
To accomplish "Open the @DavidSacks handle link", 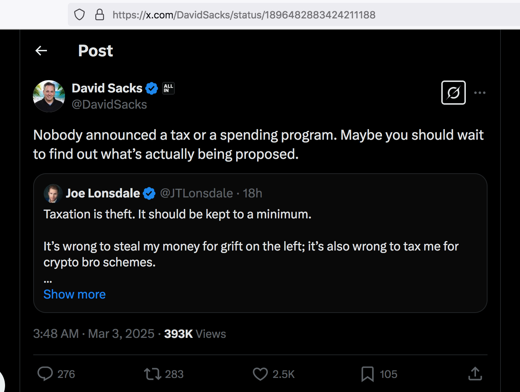I will 109,105.
